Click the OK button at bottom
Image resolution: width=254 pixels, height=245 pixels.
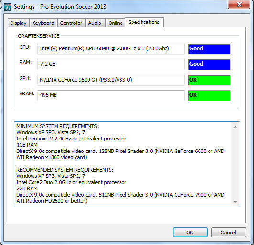coord(190,233)
